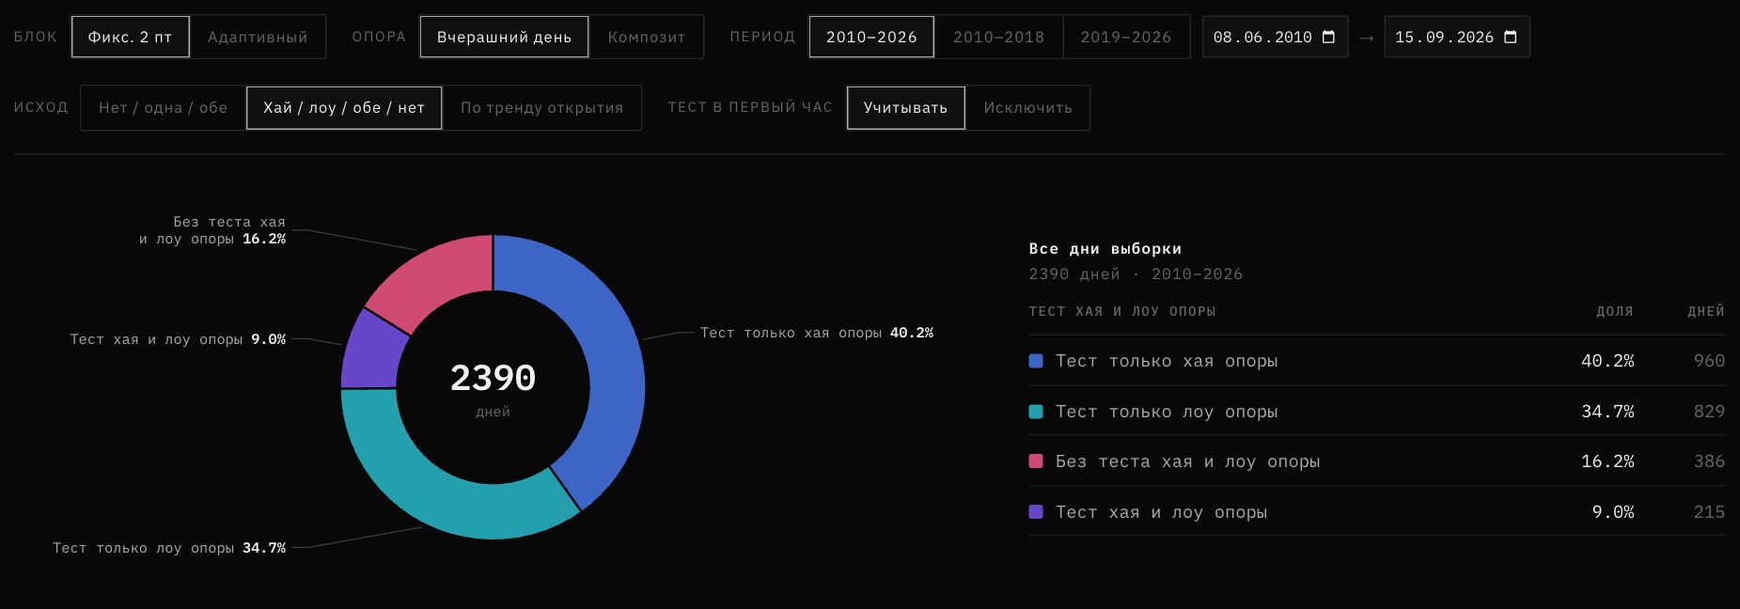The width and height of the screenshot is (1740, 609).
Task: Click the subtitle «2390 дней · 2010–2026»
Action: (1136, 274)
